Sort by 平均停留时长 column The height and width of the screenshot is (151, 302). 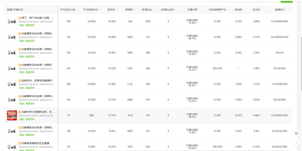click(x=92, y=10)
